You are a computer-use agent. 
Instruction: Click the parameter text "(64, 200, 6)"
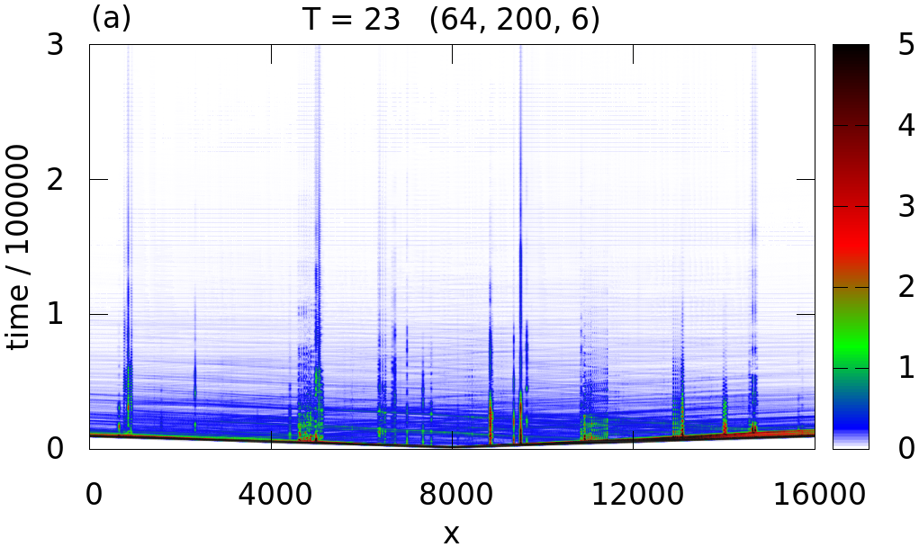coord(515,20)
